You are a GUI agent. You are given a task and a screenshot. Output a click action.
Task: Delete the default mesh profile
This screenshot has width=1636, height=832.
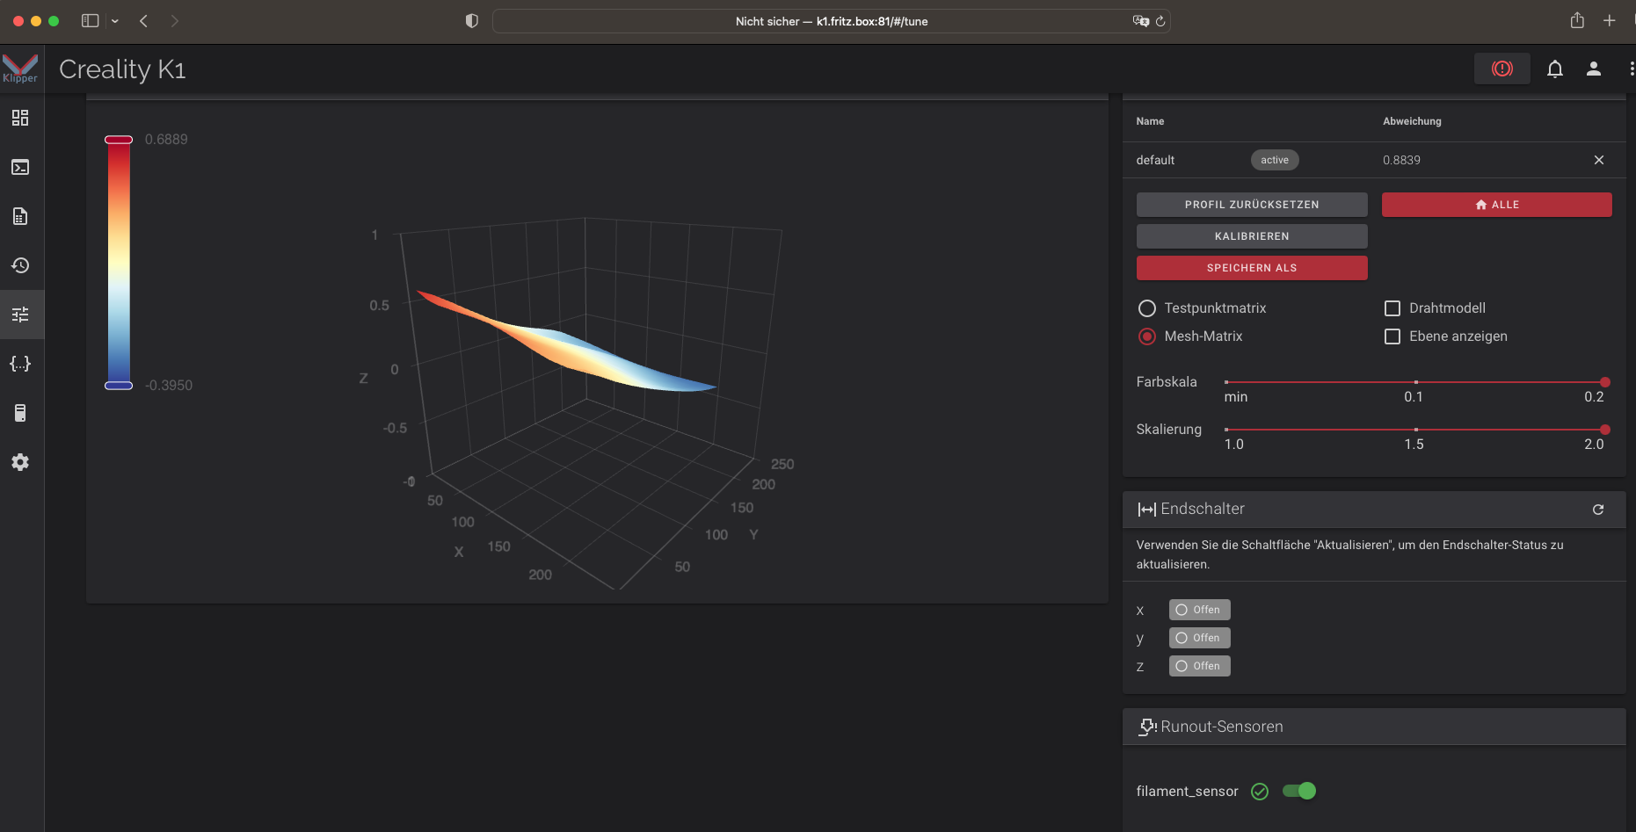[1599, 160]
